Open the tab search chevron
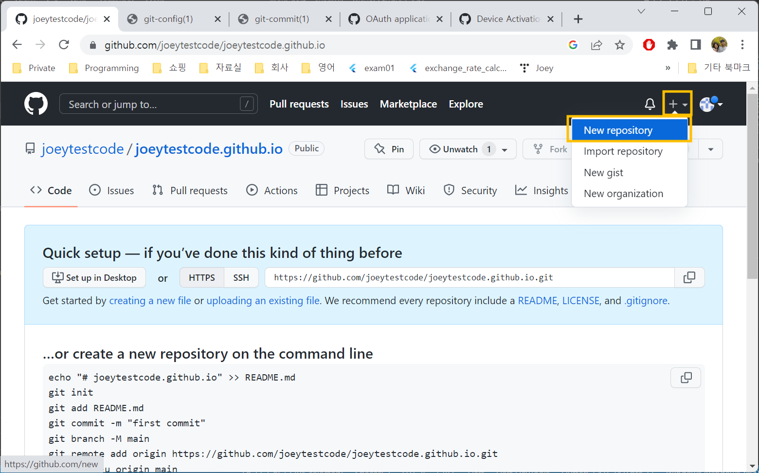The height and width of the screenshot is (473, 759). [x=641, y=11]
